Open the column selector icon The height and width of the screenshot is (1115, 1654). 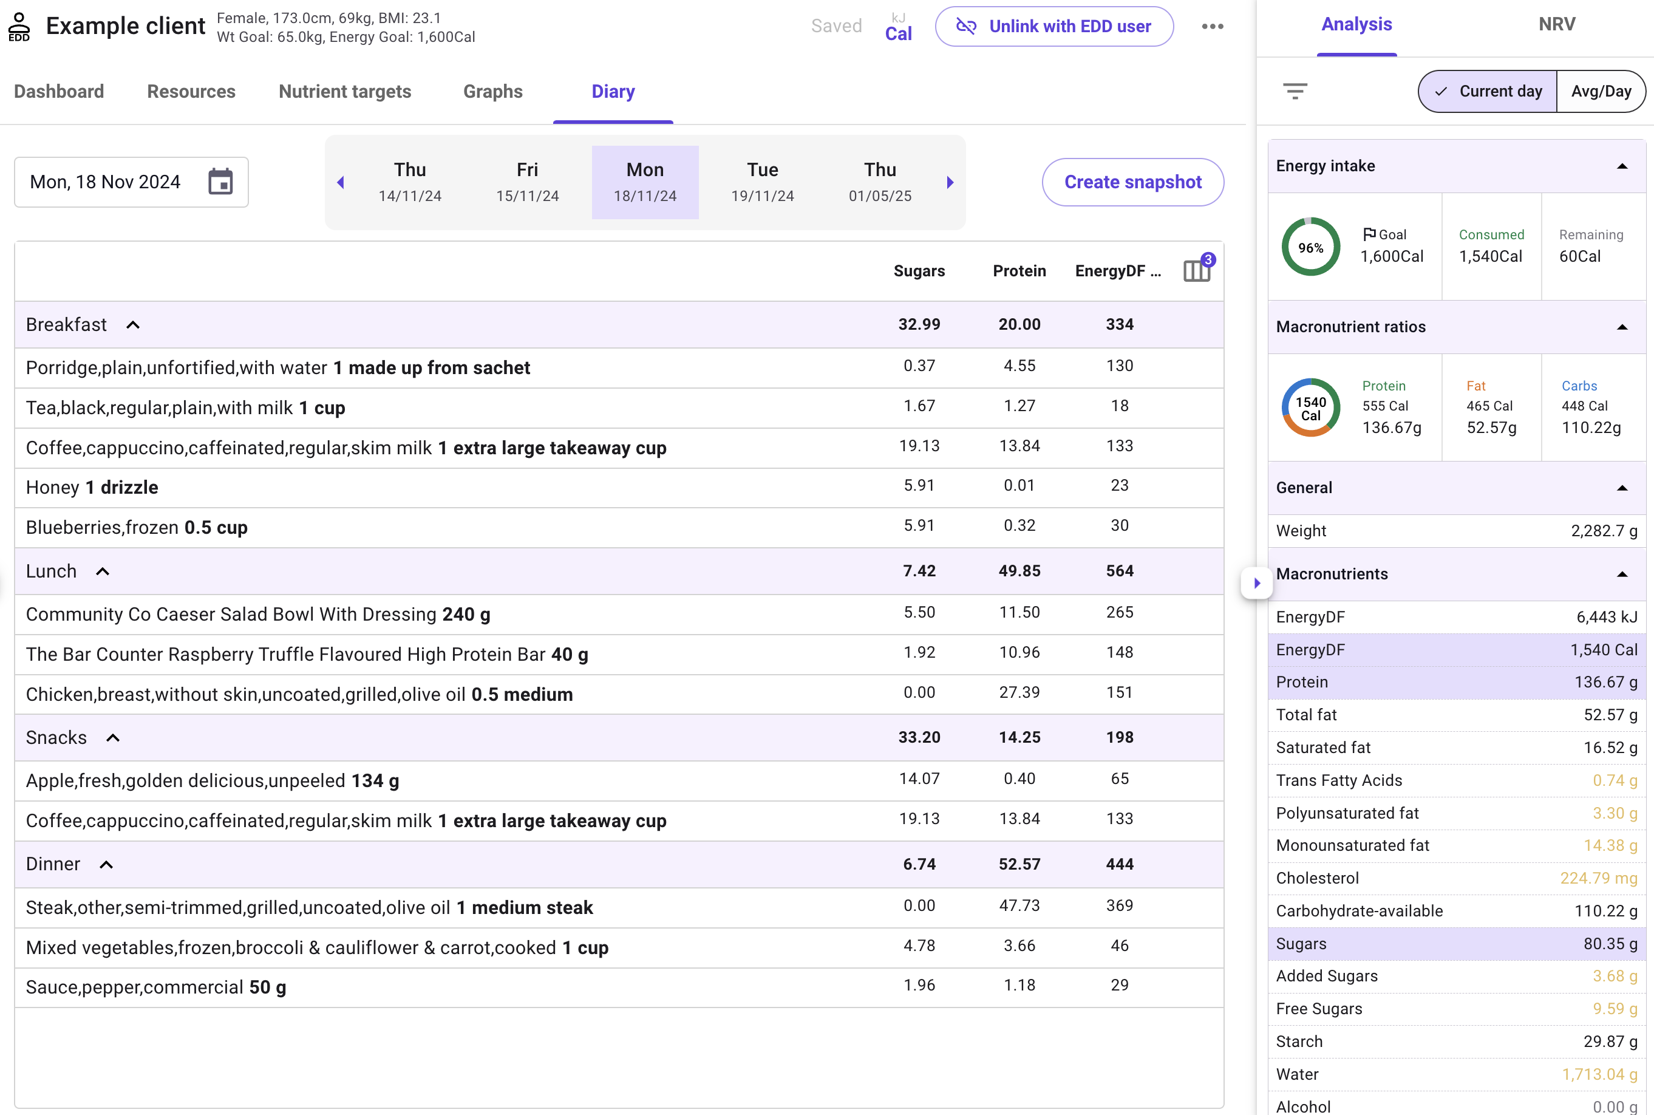(x=1197, y=270)
